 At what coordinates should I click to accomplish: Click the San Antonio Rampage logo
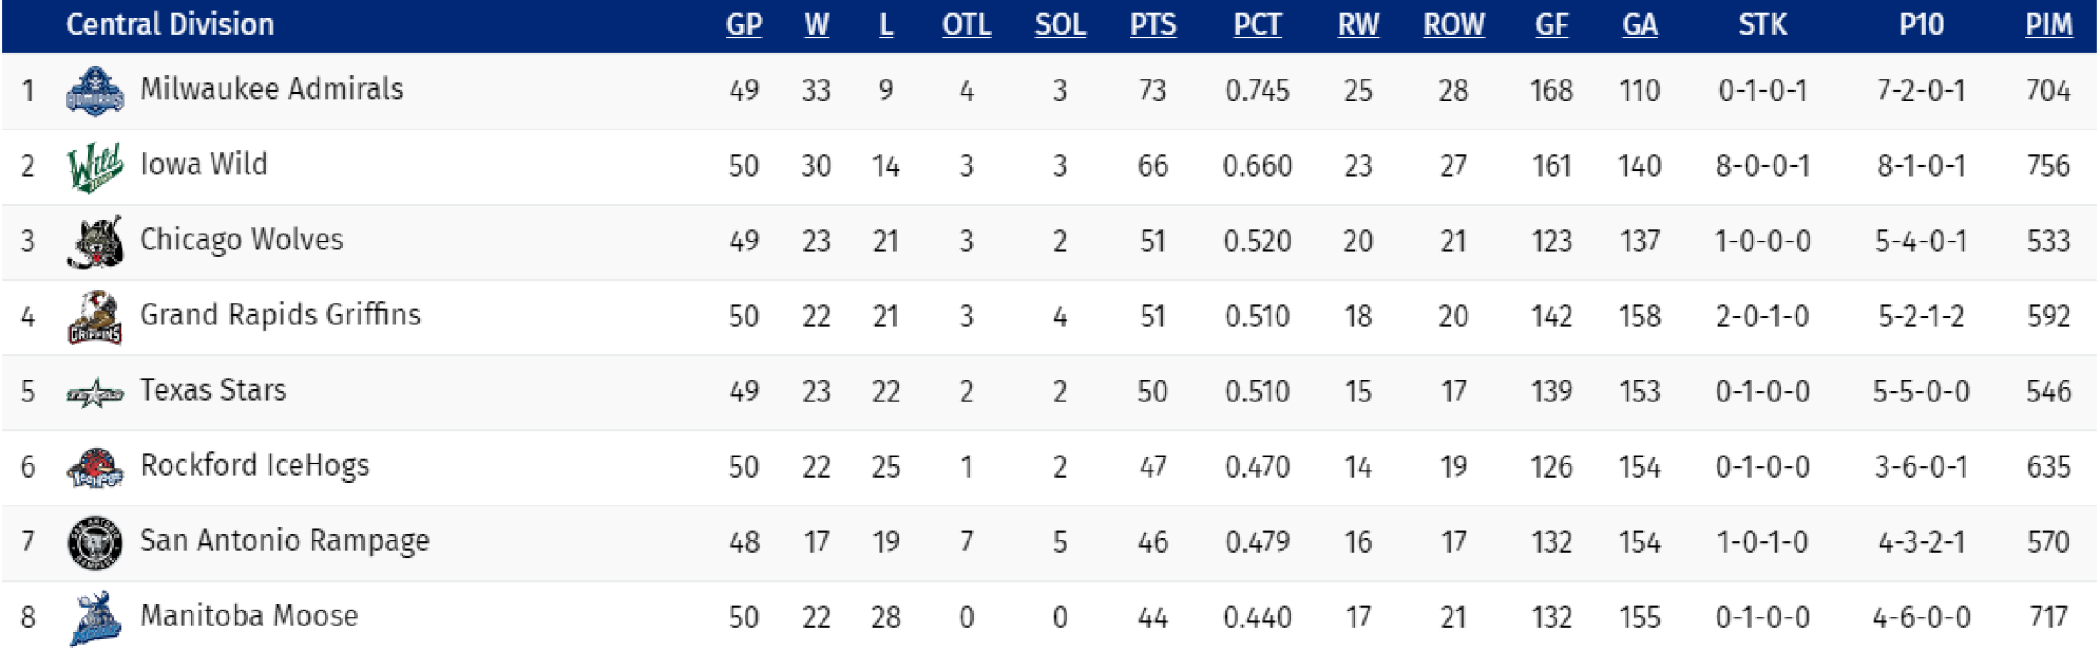pyautogui.click(x=95, y=542)
